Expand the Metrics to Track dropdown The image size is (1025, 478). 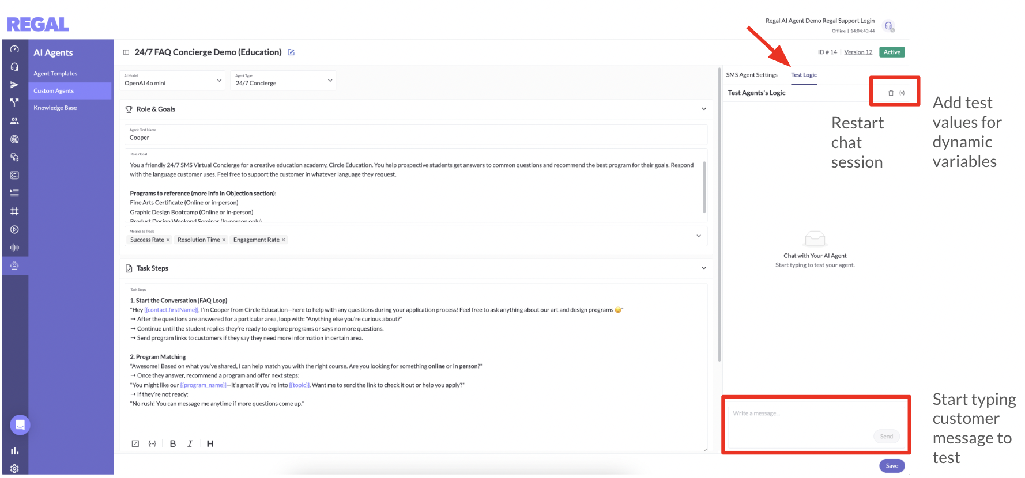pyautogui.click(x=699, y=236)
